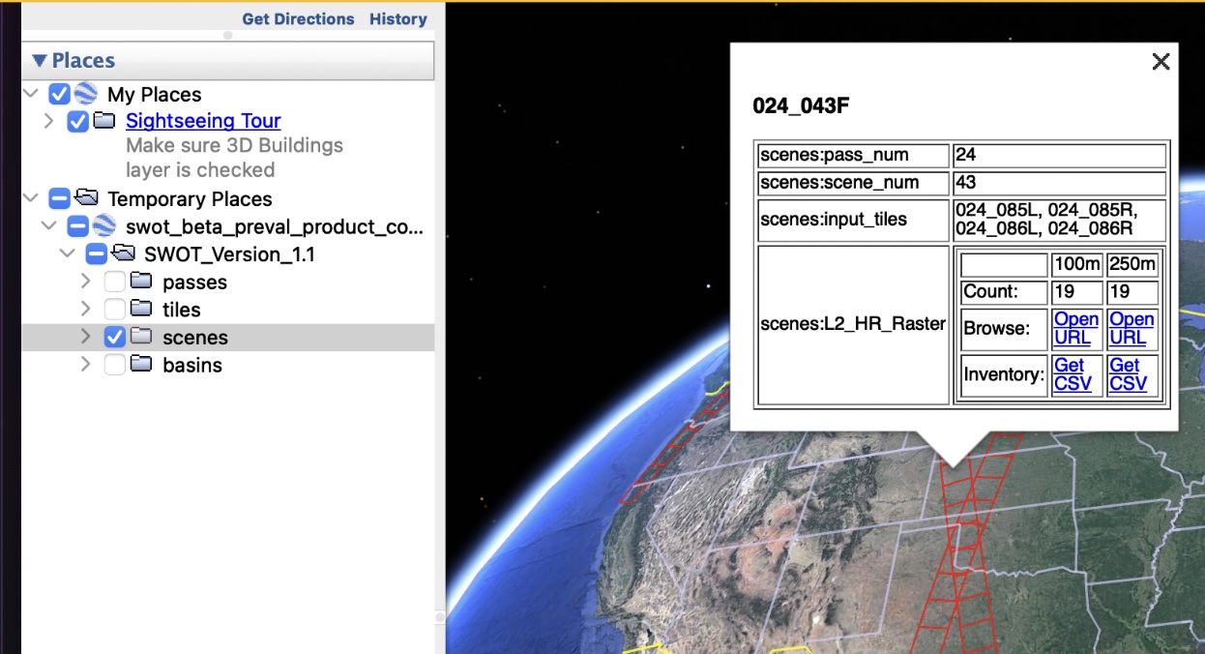The height and width of the screenshot is (654, 1205).
Task: Click the SWOT_Version_1.1 folder icon
Action: pos(123,254)
